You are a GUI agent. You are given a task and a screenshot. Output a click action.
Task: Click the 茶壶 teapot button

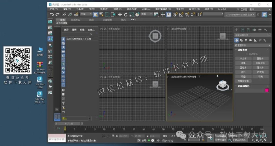click(x=243, y=77)
